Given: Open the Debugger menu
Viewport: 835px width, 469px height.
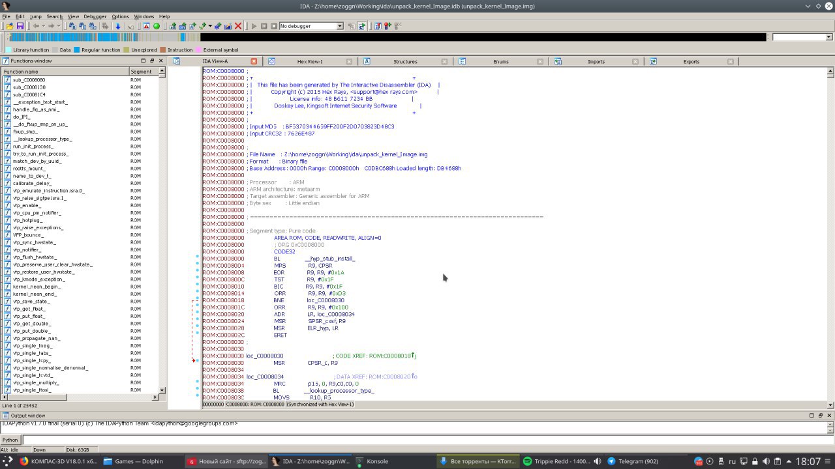Looking at the screenshot, I should tap(95, 16).
